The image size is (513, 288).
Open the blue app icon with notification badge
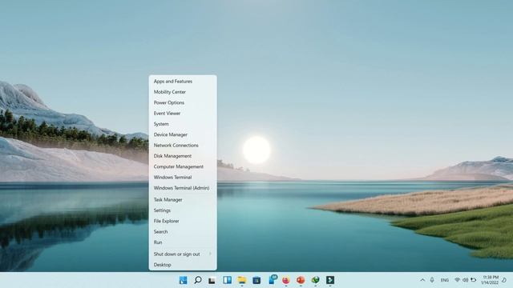click(x=273, y=279)
